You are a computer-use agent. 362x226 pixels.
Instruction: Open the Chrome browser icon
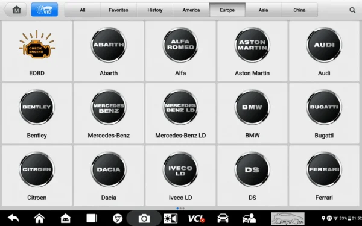[x=118, y=218]
